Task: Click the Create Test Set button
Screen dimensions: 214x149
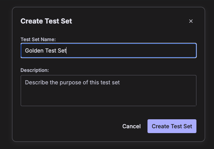Action: coord(172,126)
